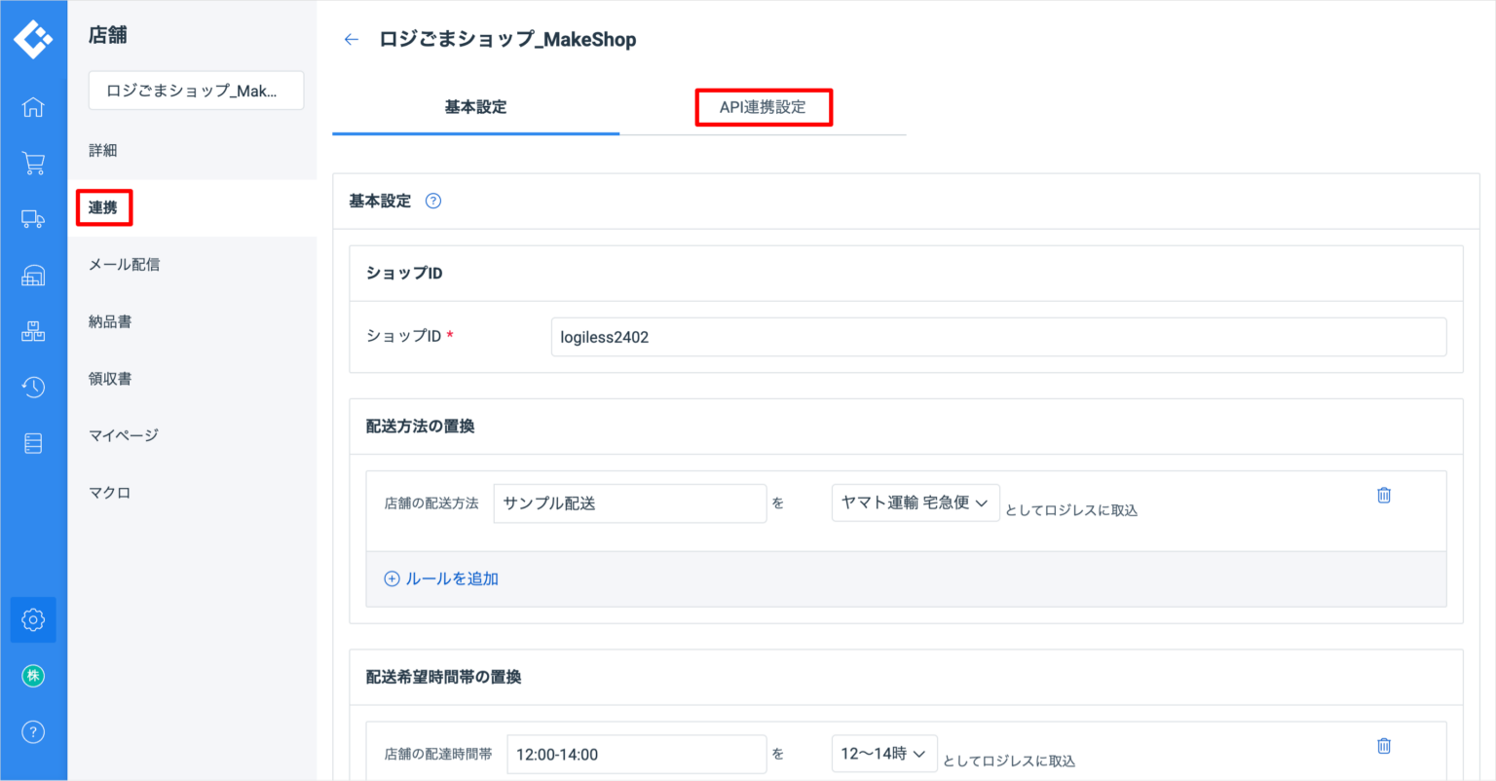Go back using the blue arrow icon
Screen dimensions: 1496x781
(351, 39)
